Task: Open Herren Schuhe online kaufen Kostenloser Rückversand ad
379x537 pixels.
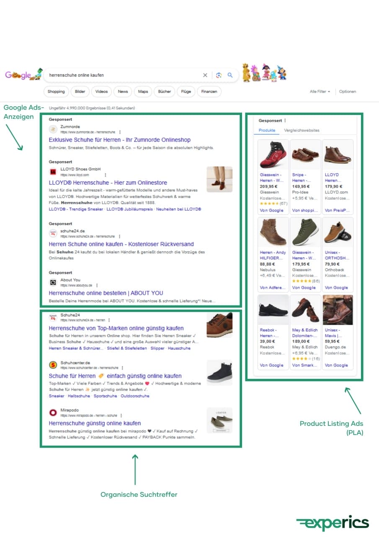Action: pos(121,244)
